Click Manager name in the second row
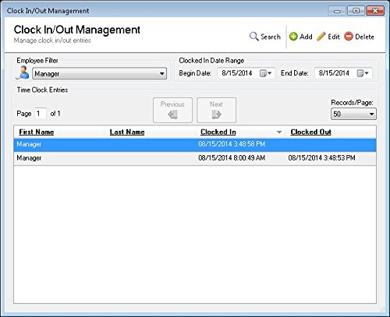This screenshot has height=317, width=390. 29,158
